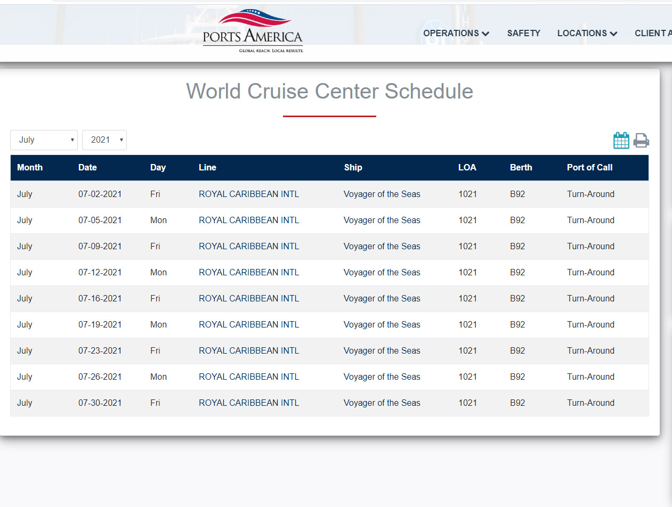Open the July month dropdown
The width and height of the screenshot is (672, 507).
point(44,140)
